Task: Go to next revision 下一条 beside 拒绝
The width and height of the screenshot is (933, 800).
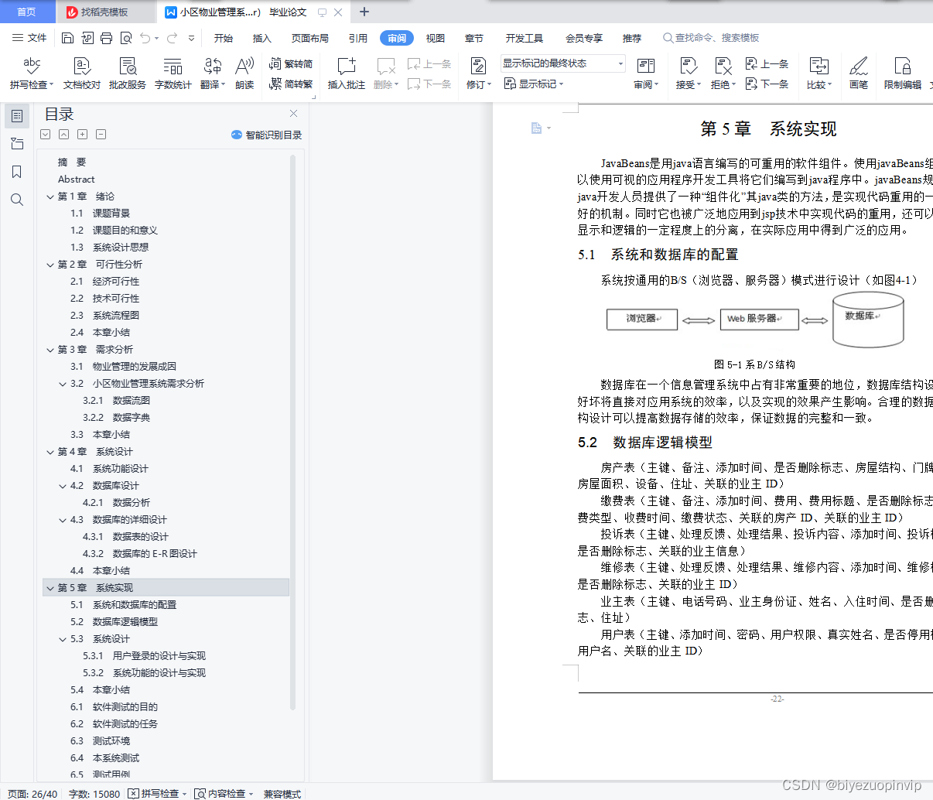Action: pos(767,84)
